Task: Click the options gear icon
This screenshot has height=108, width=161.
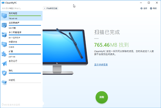Action: click(141, 8)
